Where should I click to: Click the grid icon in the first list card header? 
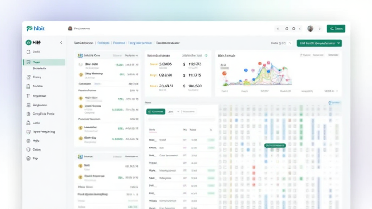point(80,56)
